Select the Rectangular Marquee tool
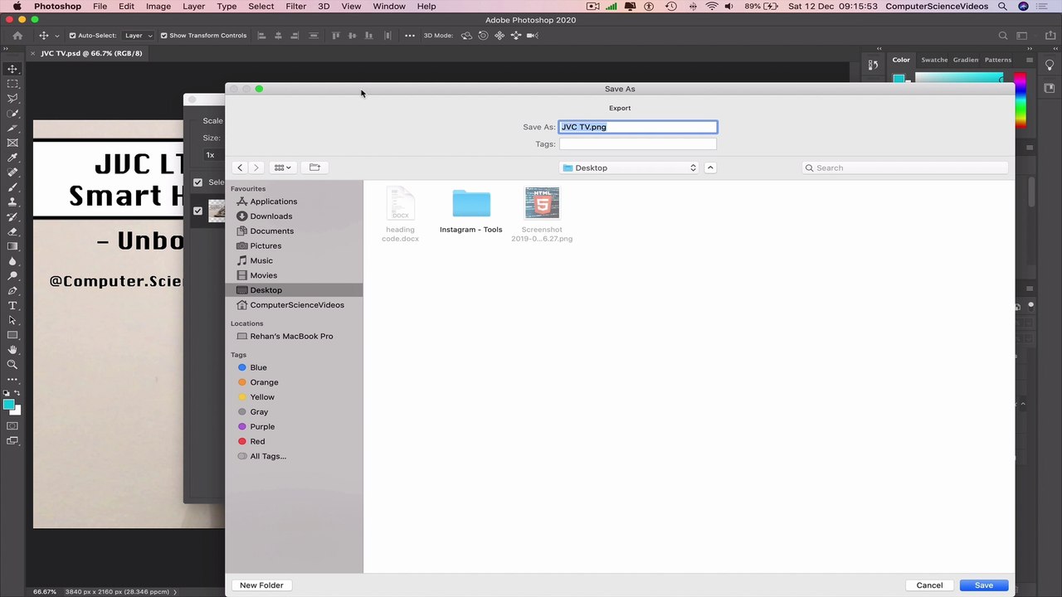This screenshot has height=597, width=1062. click(12, 84)
